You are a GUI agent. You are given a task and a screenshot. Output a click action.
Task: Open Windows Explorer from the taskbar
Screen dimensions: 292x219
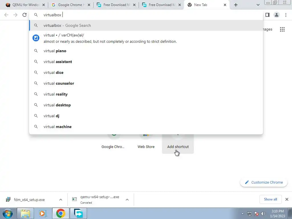(x=25, y=213)
